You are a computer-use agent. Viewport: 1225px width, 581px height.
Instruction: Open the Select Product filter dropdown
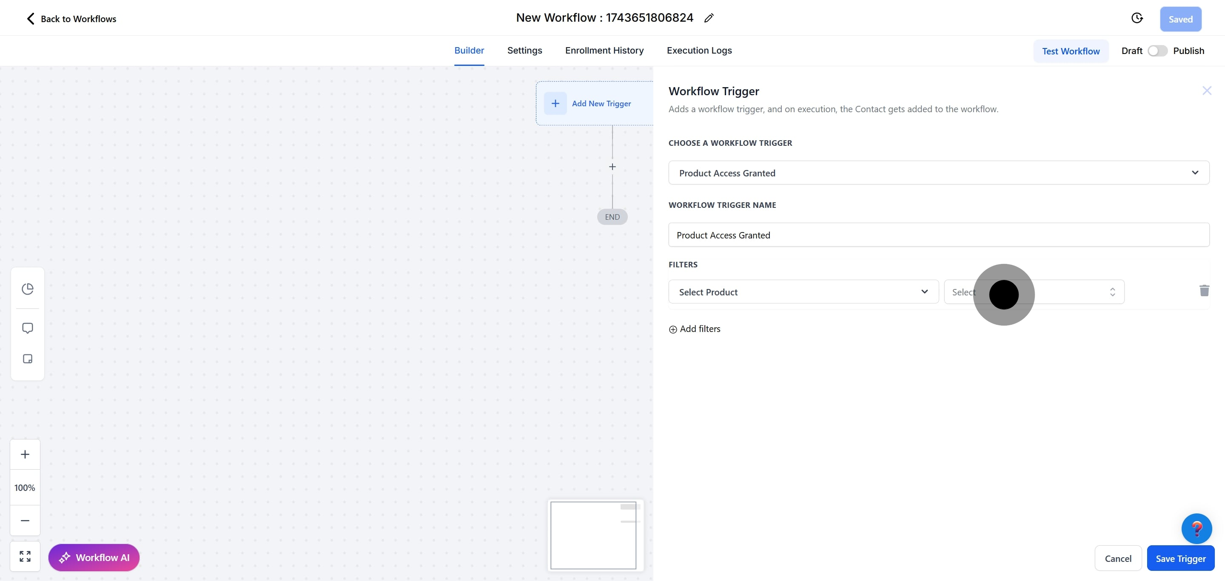pyautogui.click(x=803, y=292)
